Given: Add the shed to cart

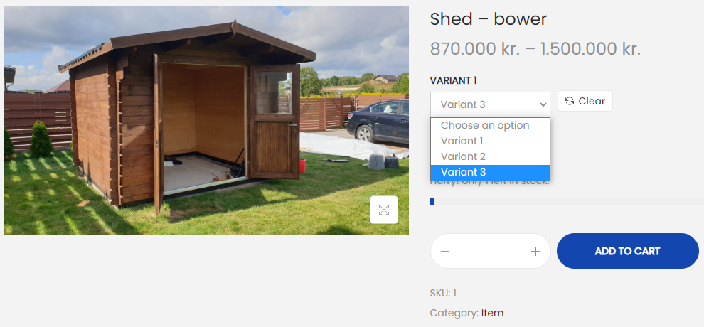Looking at the screenshot, I should click(x=628, y=251).
